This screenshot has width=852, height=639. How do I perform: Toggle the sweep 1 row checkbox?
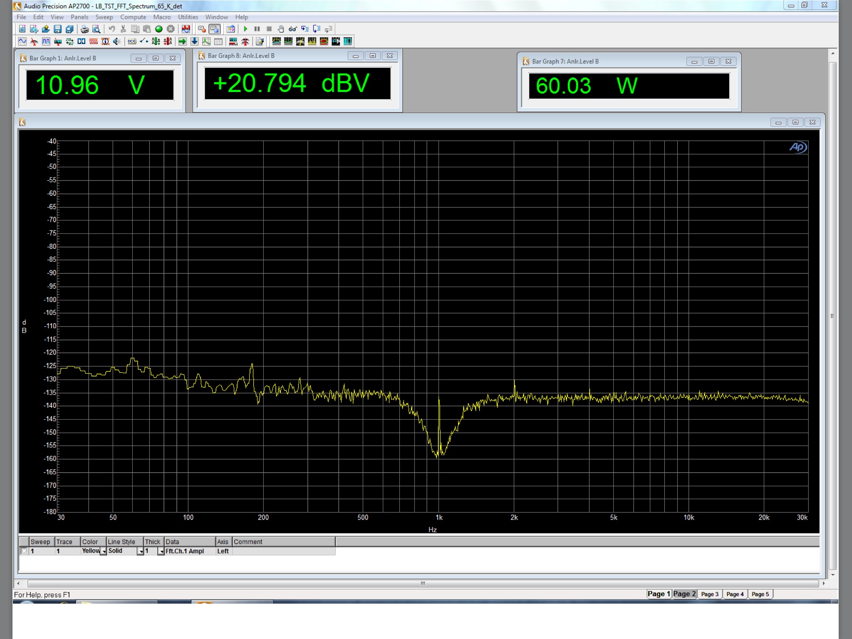tap(24, 551)
